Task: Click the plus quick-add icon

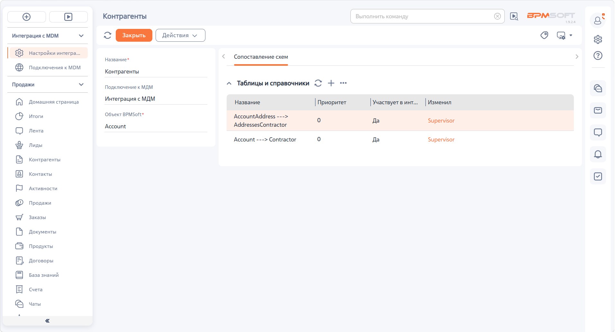Action: point(26,17)
